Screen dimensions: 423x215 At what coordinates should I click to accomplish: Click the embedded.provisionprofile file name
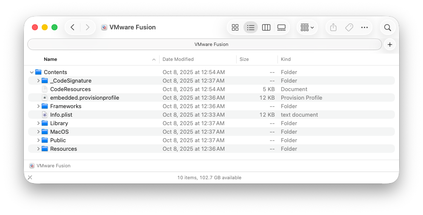click(x=85, y=97)
